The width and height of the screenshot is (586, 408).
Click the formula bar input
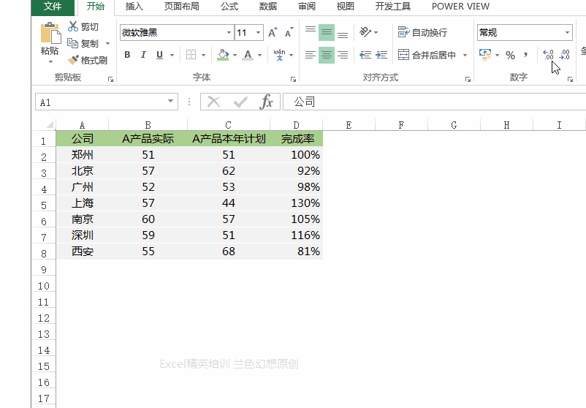(434, 102)
